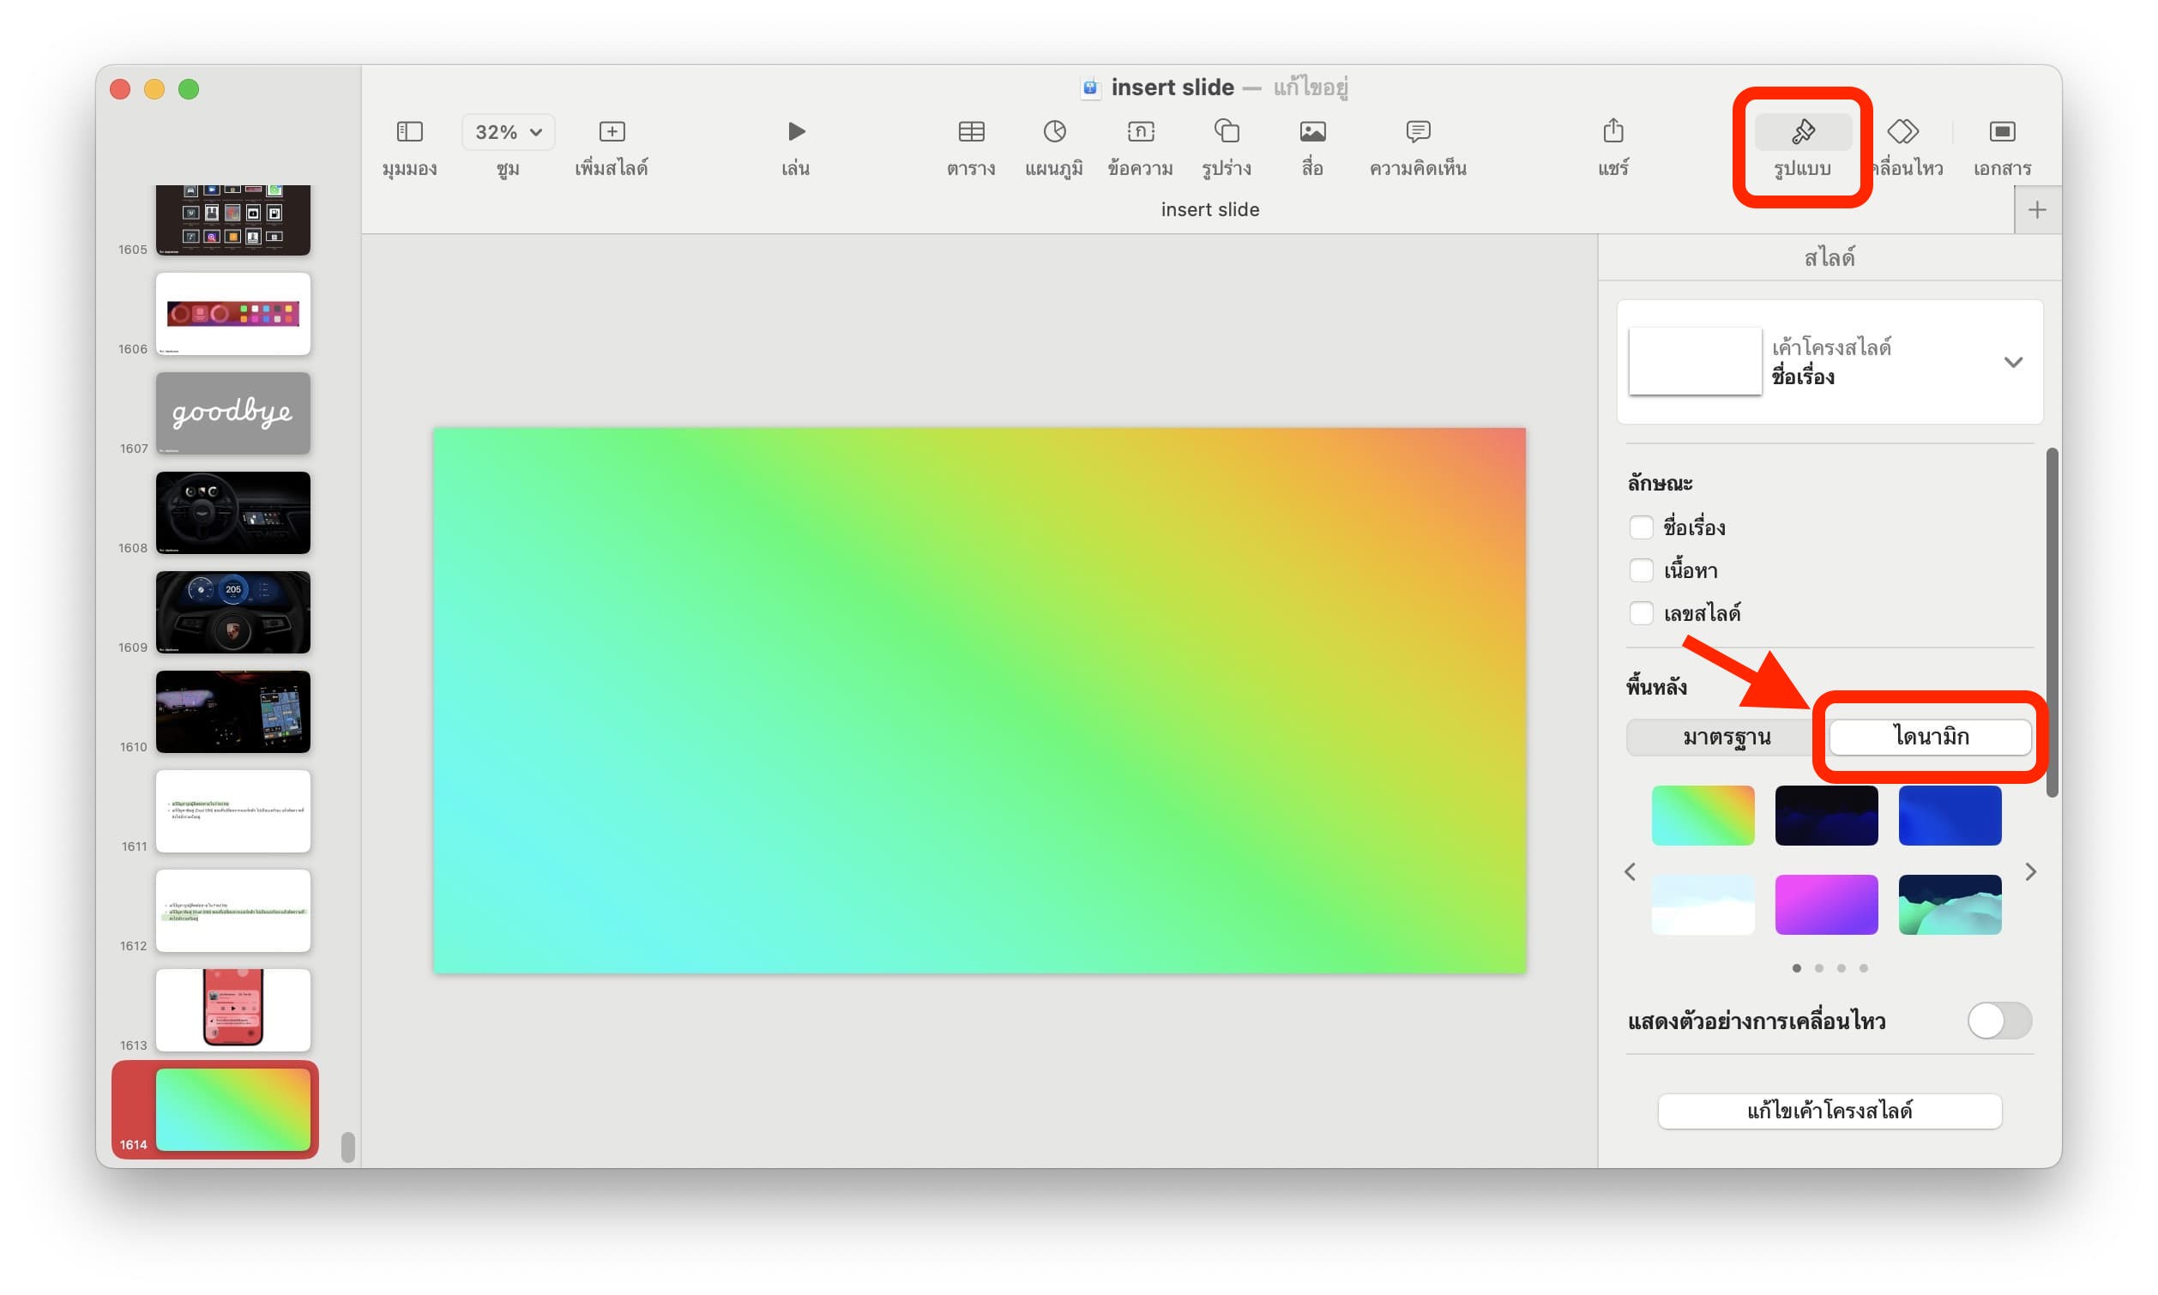Check the Body (เนื้อหา) checkbox
The height and width of the screenshot is (1295, 2158).
(1641, 569)
